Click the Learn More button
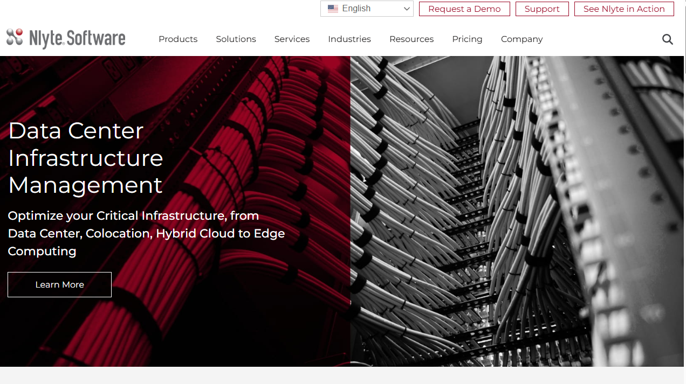This screenshot has height=384, width=686. point(59,284)
